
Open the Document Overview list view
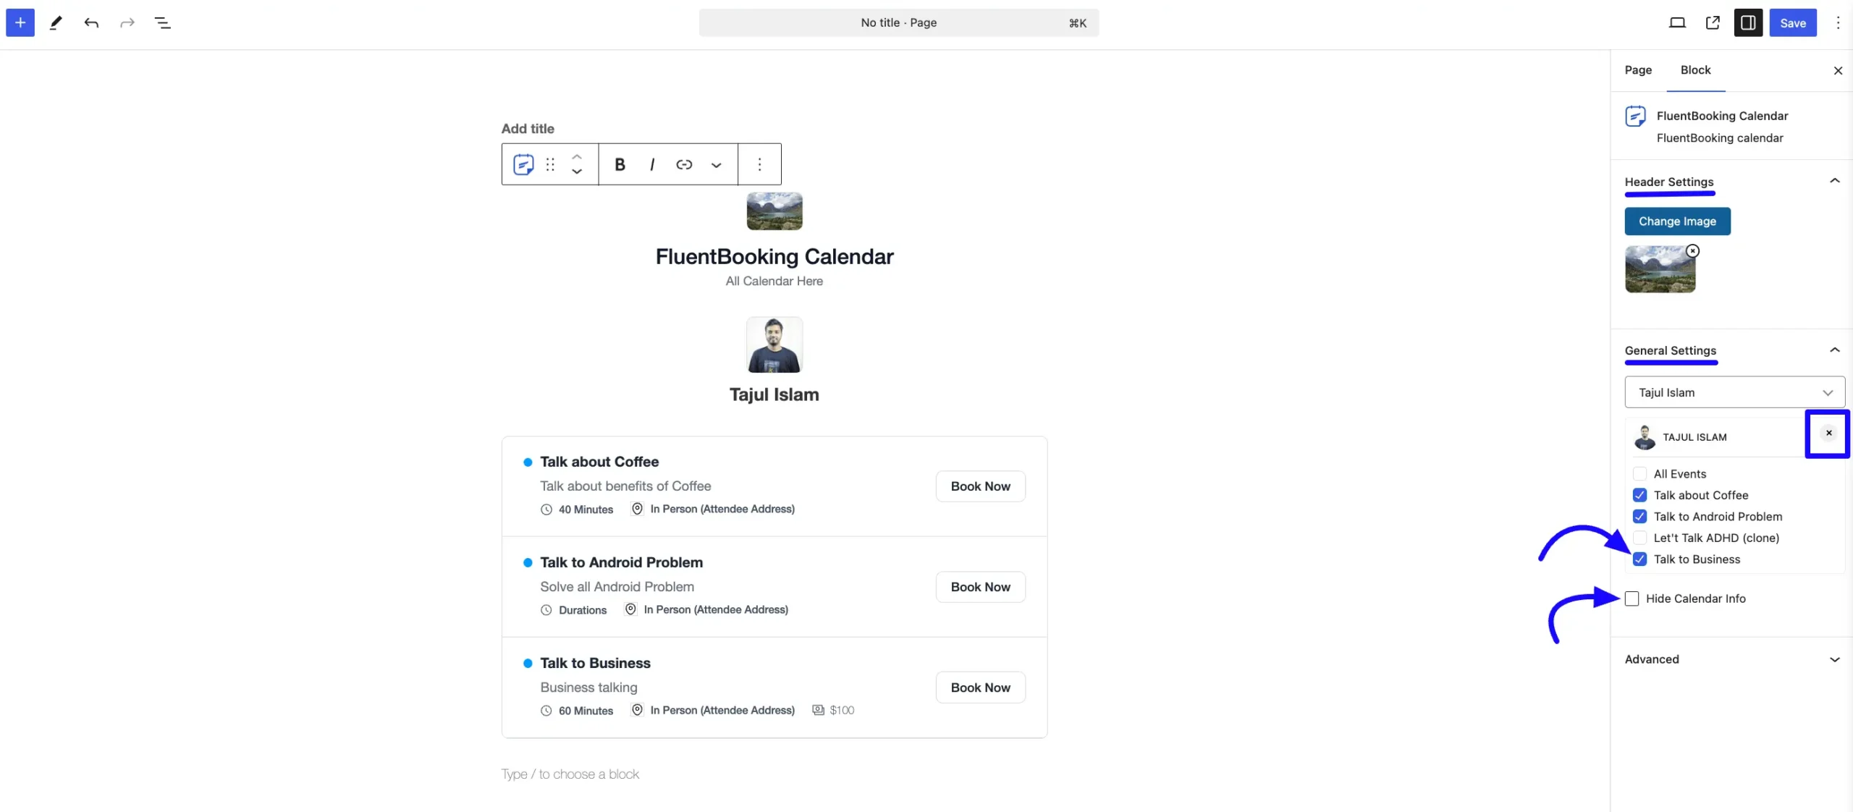(163, 22)
